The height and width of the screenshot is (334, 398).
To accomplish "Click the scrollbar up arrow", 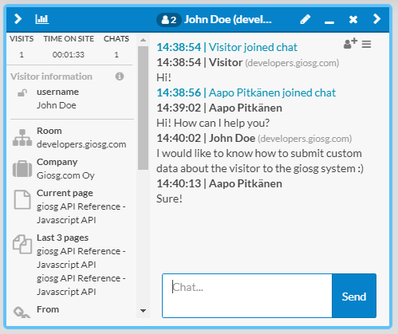I will (x=143, y=40).
